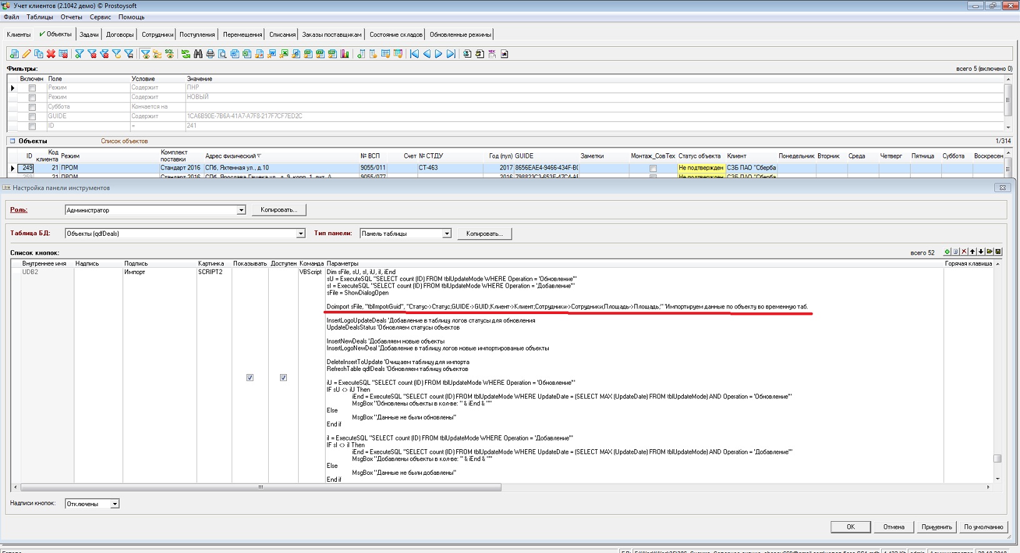The width and height of the screenshot is (1020, 553).
Task: Click the horizontal scrollbar of button list
Action: pos(261,487)
